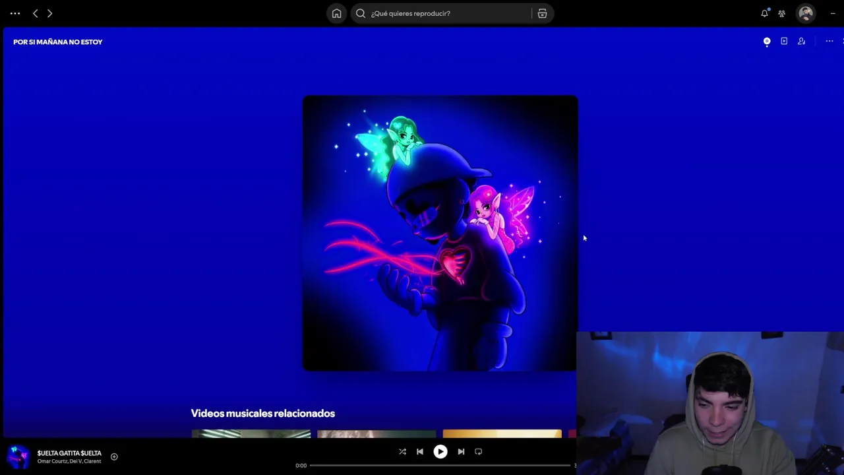The width and height of the screenshot is (844, 475).
Task: Click the magnifier search icon
Action: [x=361, y=13]
